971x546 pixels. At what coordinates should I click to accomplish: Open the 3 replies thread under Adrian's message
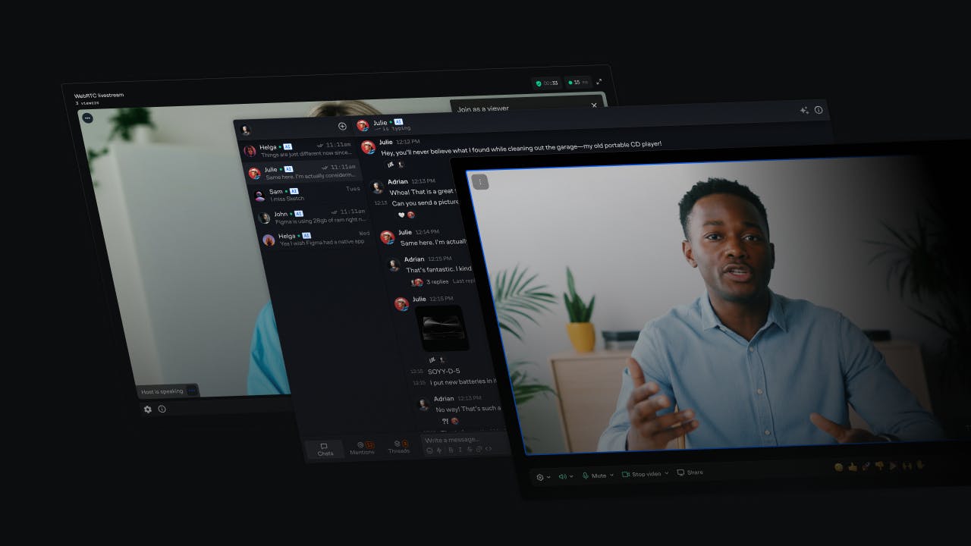(438, 282)
